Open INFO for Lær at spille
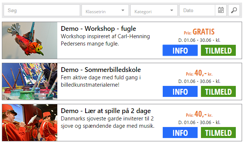245x145 pixels. coord(180,133)
